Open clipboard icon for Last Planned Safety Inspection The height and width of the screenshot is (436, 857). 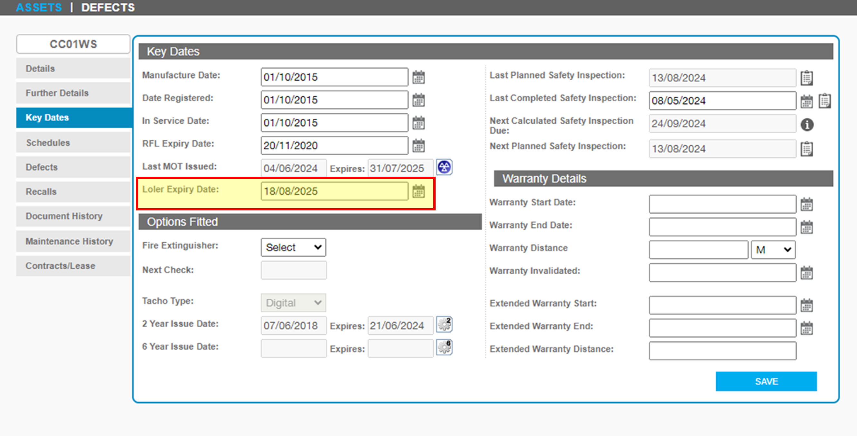806,78
